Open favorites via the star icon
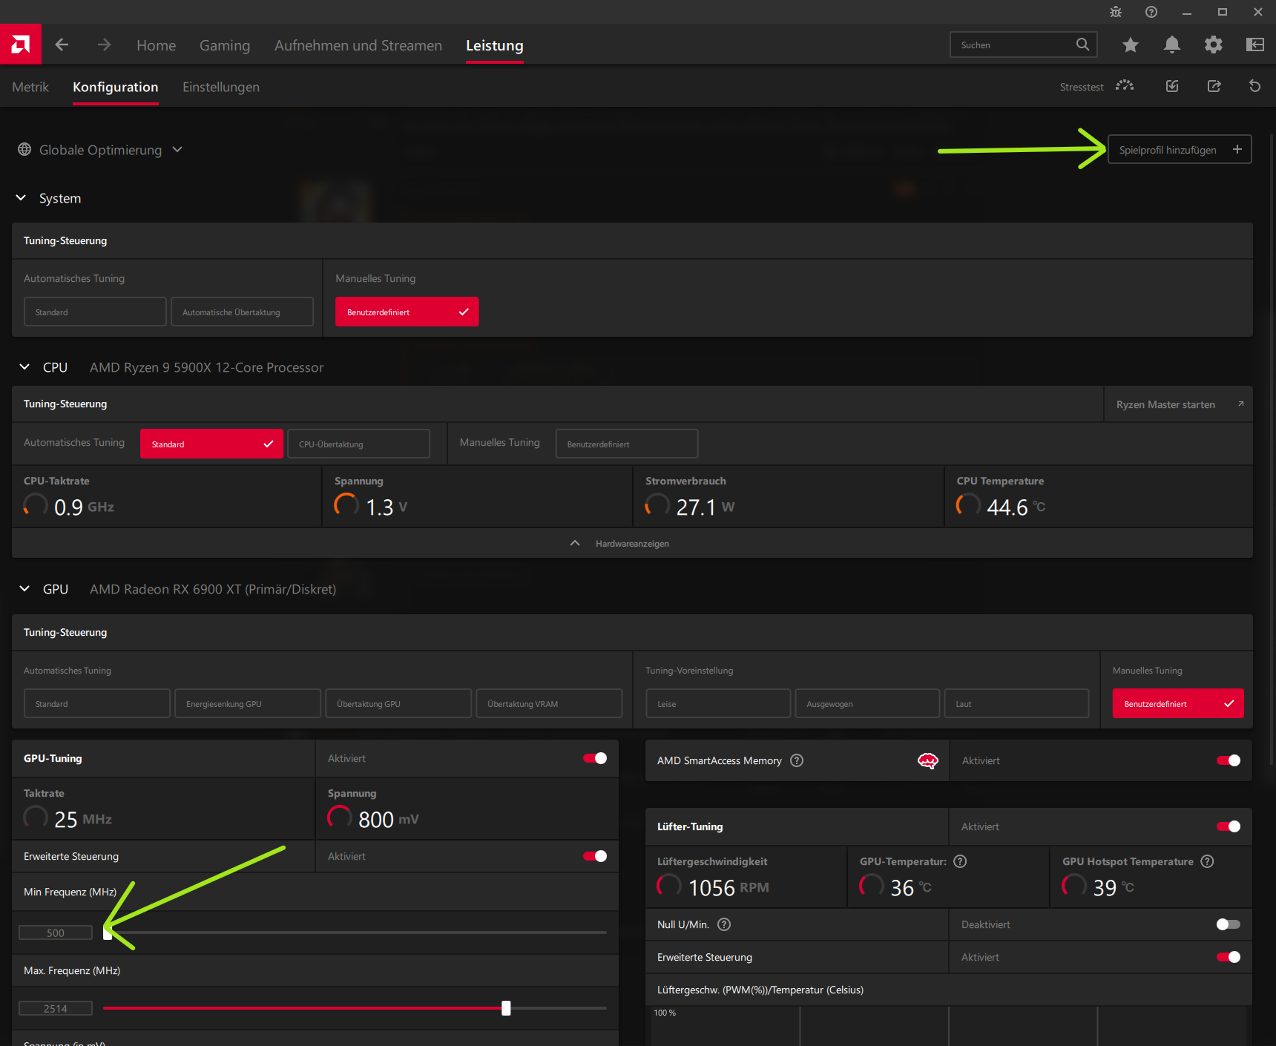 1131,45
